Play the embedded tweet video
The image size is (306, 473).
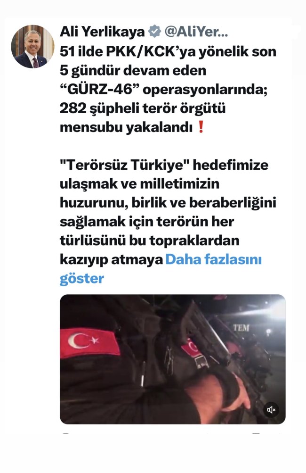173,359
